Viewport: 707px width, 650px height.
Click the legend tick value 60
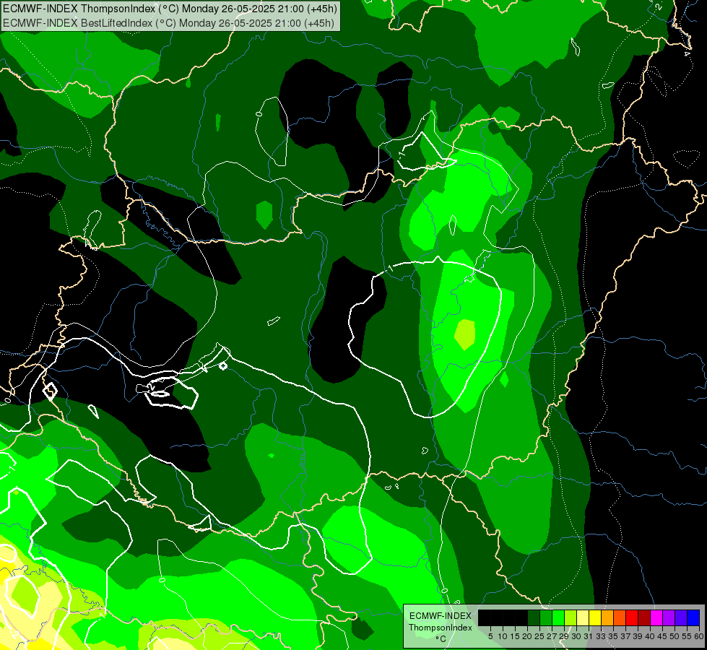coord(698,636)
